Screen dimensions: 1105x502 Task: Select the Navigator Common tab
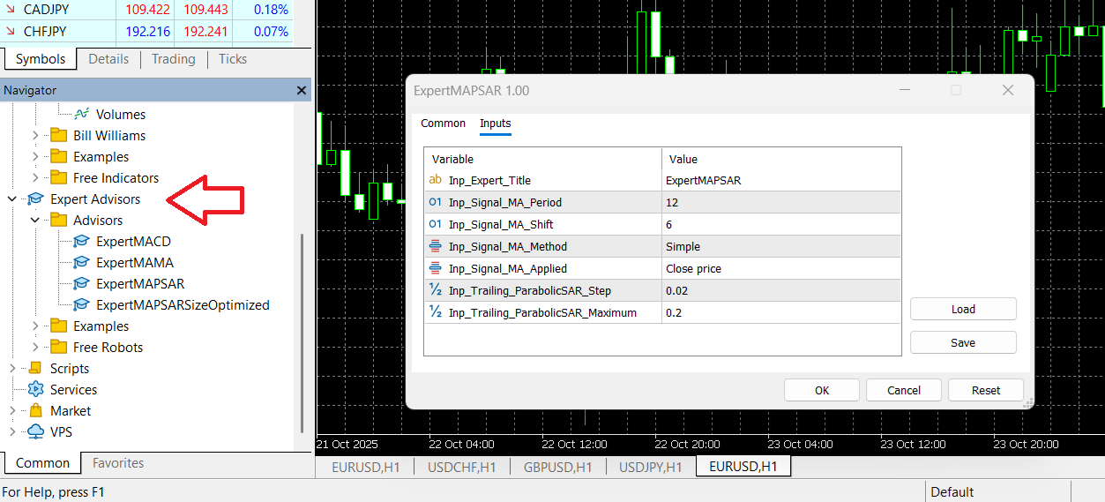coord(42,463)
